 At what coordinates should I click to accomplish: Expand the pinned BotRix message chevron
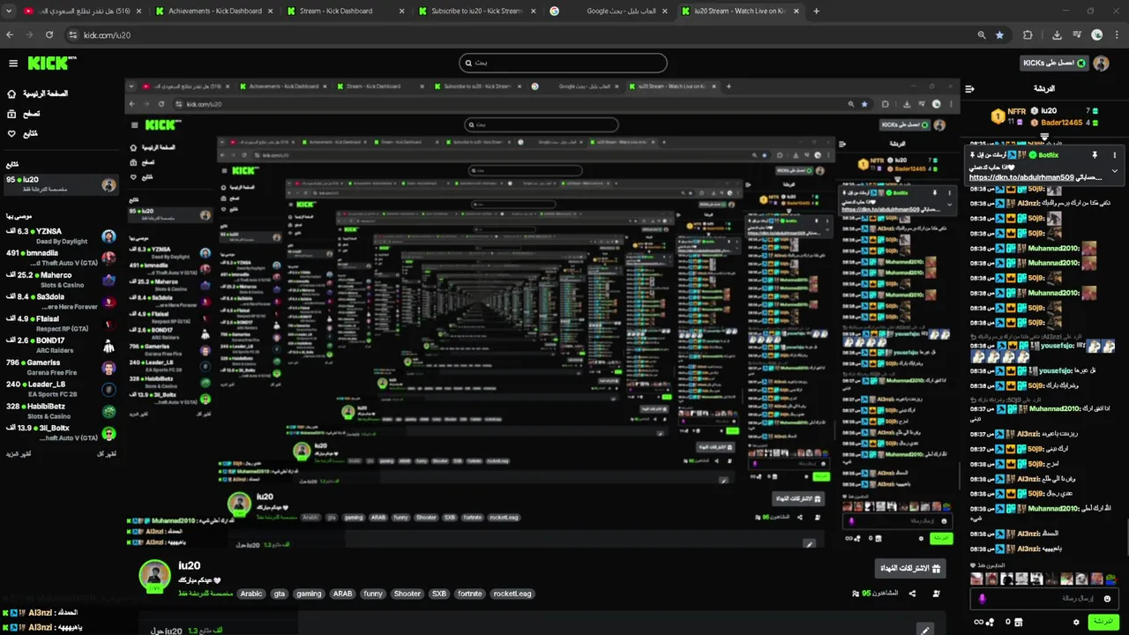1114,171
